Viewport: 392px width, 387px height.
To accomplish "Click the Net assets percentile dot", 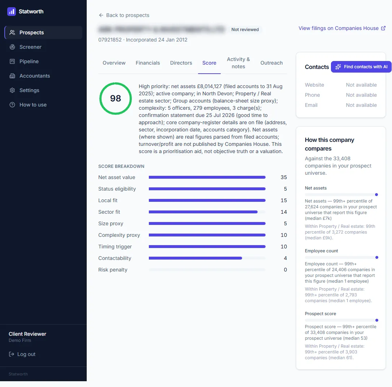I will coord(376,195).
